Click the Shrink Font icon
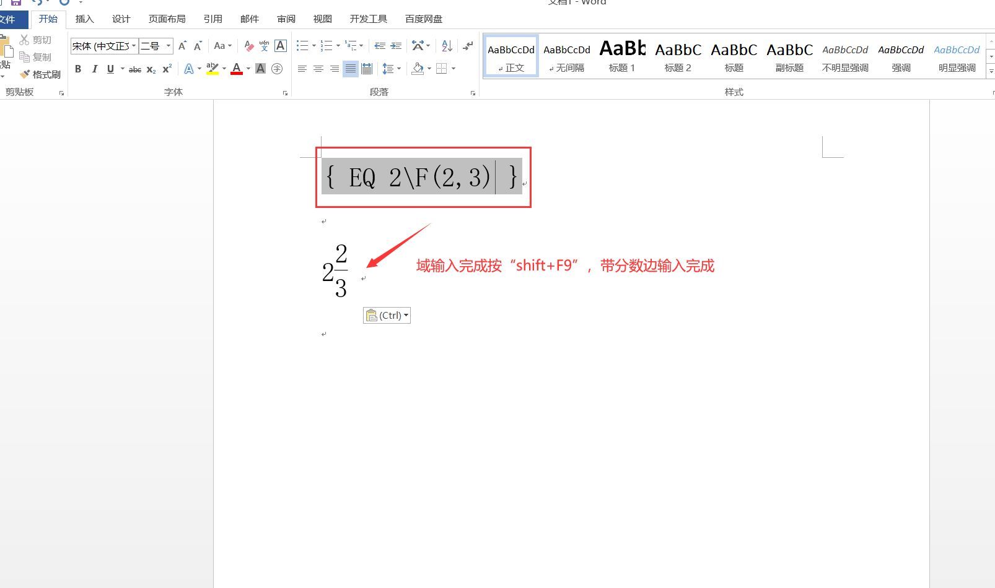 point(198,46)
